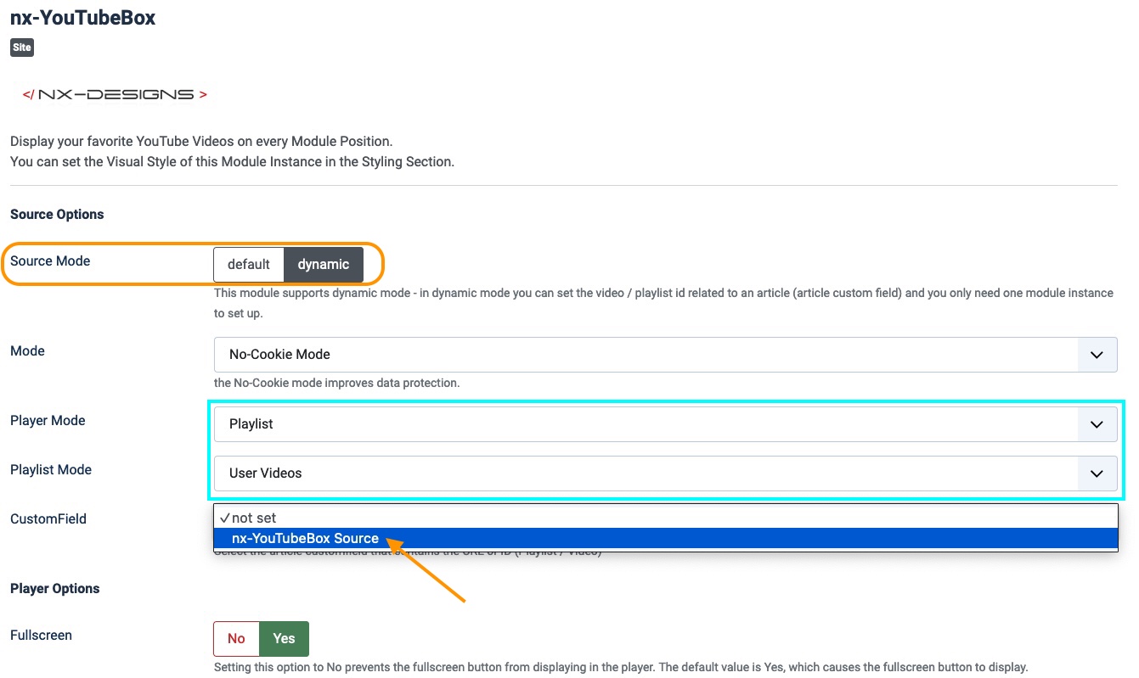1139x678 pixels.
Task: Open the User Videos Playlist Mode dropdown
Action: 665,473
